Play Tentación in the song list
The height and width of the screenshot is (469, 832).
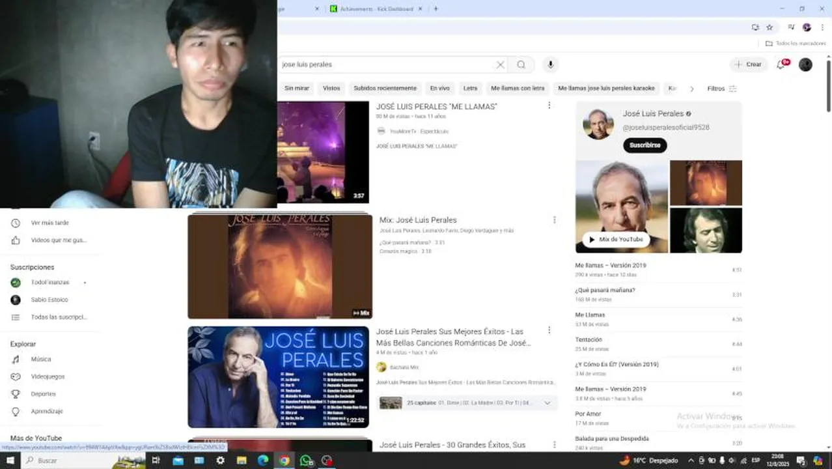click(658, 344)
